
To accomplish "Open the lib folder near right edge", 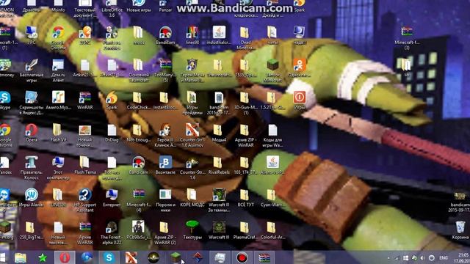I will (407, 67).
